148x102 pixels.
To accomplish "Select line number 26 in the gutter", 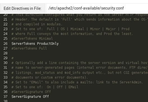I will [x=5, y=44].
